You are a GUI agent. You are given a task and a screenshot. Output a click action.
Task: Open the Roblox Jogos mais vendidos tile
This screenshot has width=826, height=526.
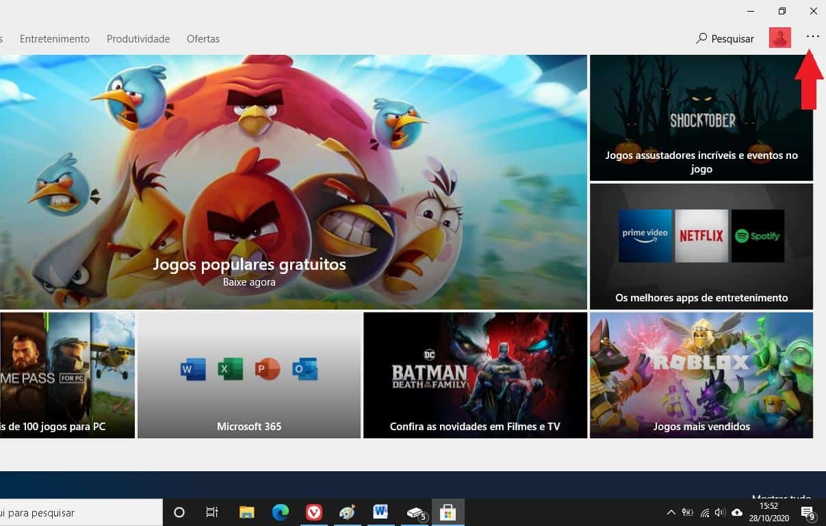[701, 375]
